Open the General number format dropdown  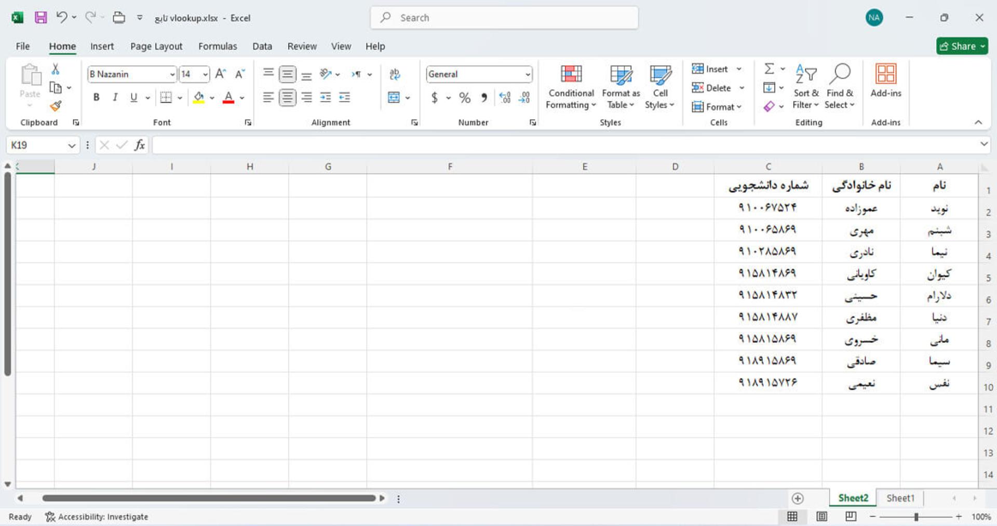pos(528,74)
